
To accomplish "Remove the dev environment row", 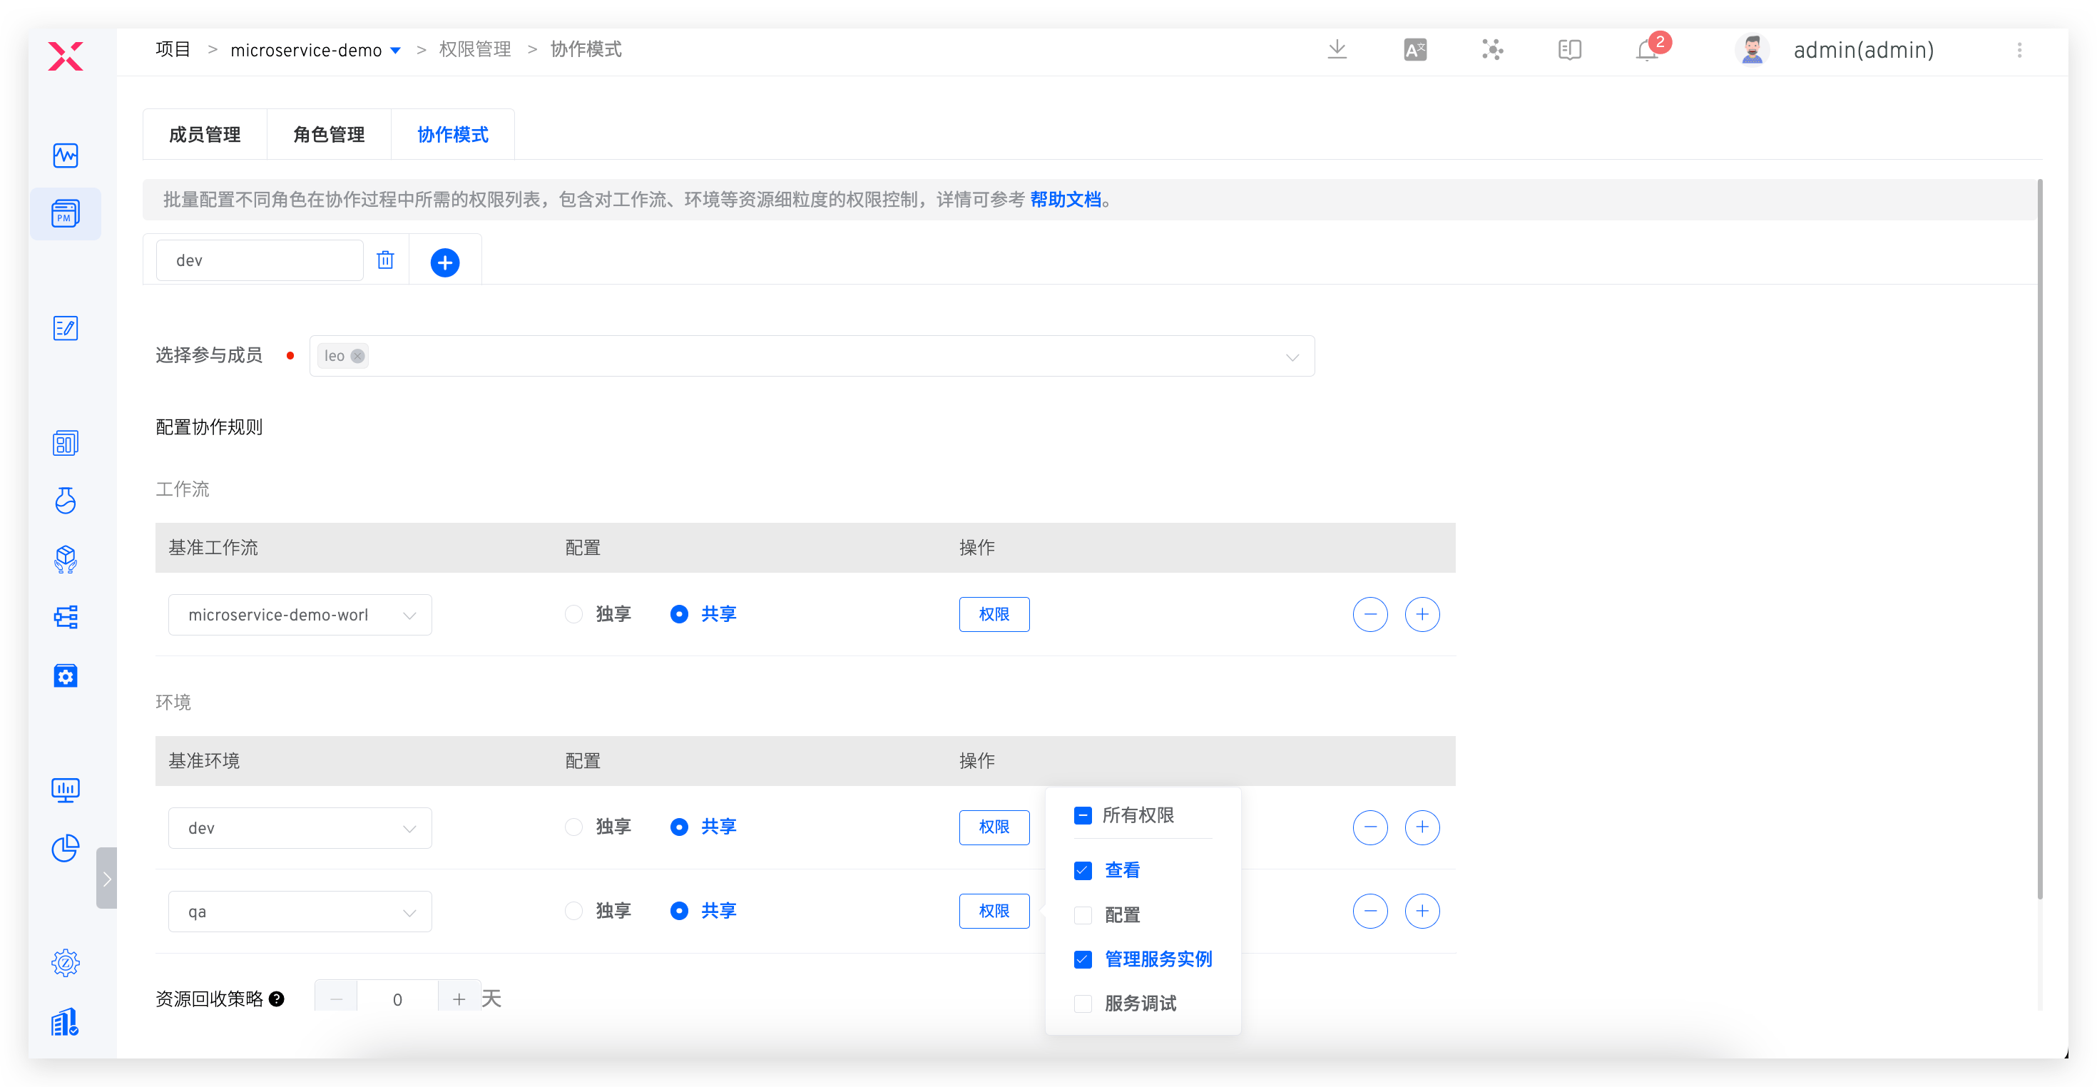I will coord(1370,827).
